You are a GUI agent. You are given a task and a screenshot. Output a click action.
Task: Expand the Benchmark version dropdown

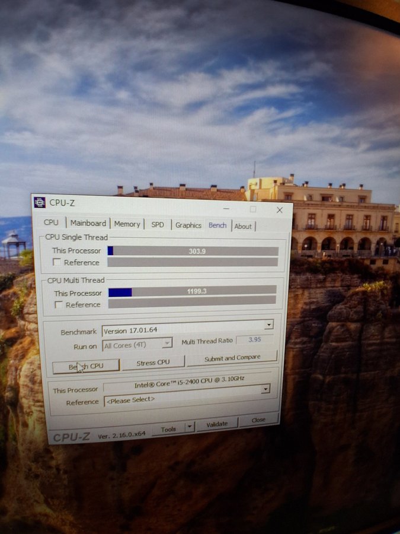pos(268,325)
